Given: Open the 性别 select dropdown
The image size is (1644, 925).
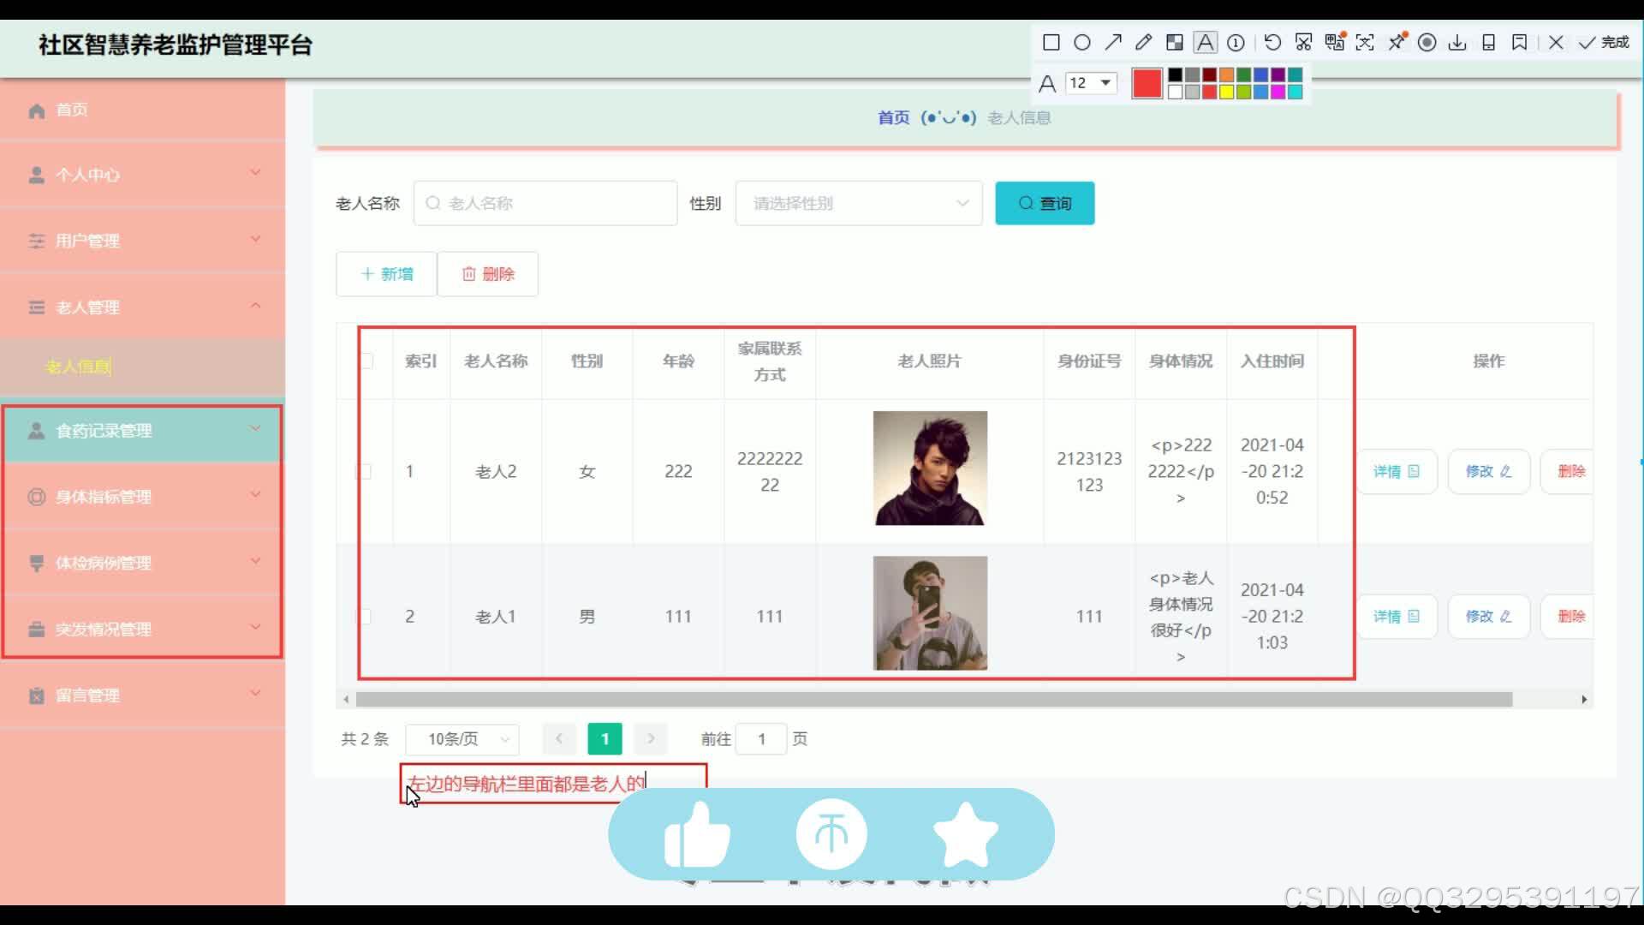Looking at the screenshot, I should point(859,203).
